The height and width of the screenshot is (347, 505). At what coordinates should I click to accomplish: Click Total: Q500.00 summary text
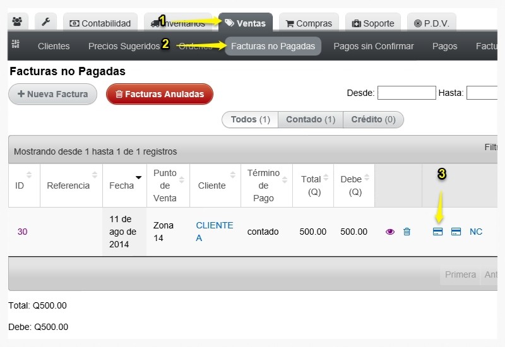[x=37, y=305]
